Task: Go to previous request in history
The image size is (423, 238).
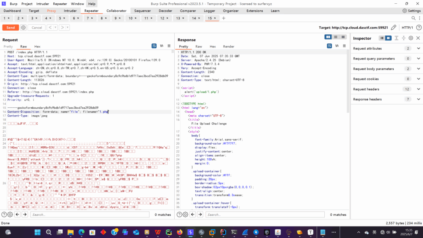Action: (50, 28)
